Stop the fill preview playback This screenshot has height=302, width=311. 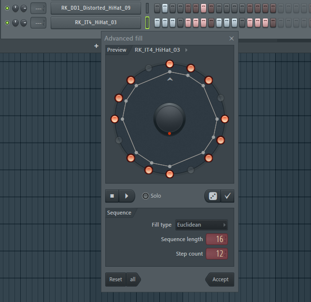(112, 196)
